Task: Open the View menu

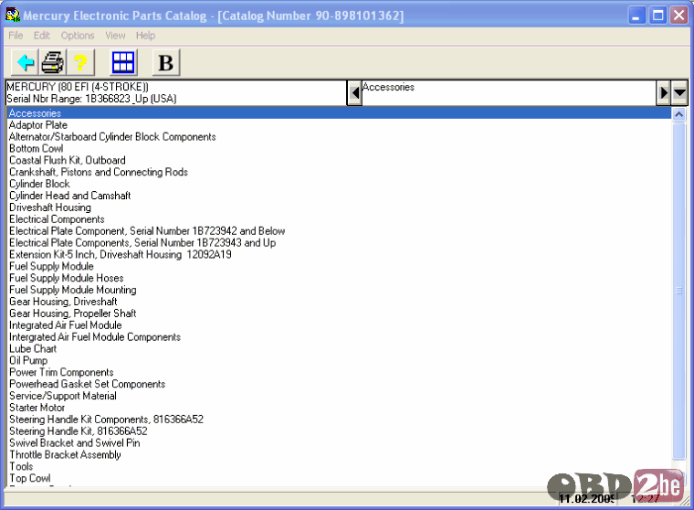Action: [x=115, y=36]
